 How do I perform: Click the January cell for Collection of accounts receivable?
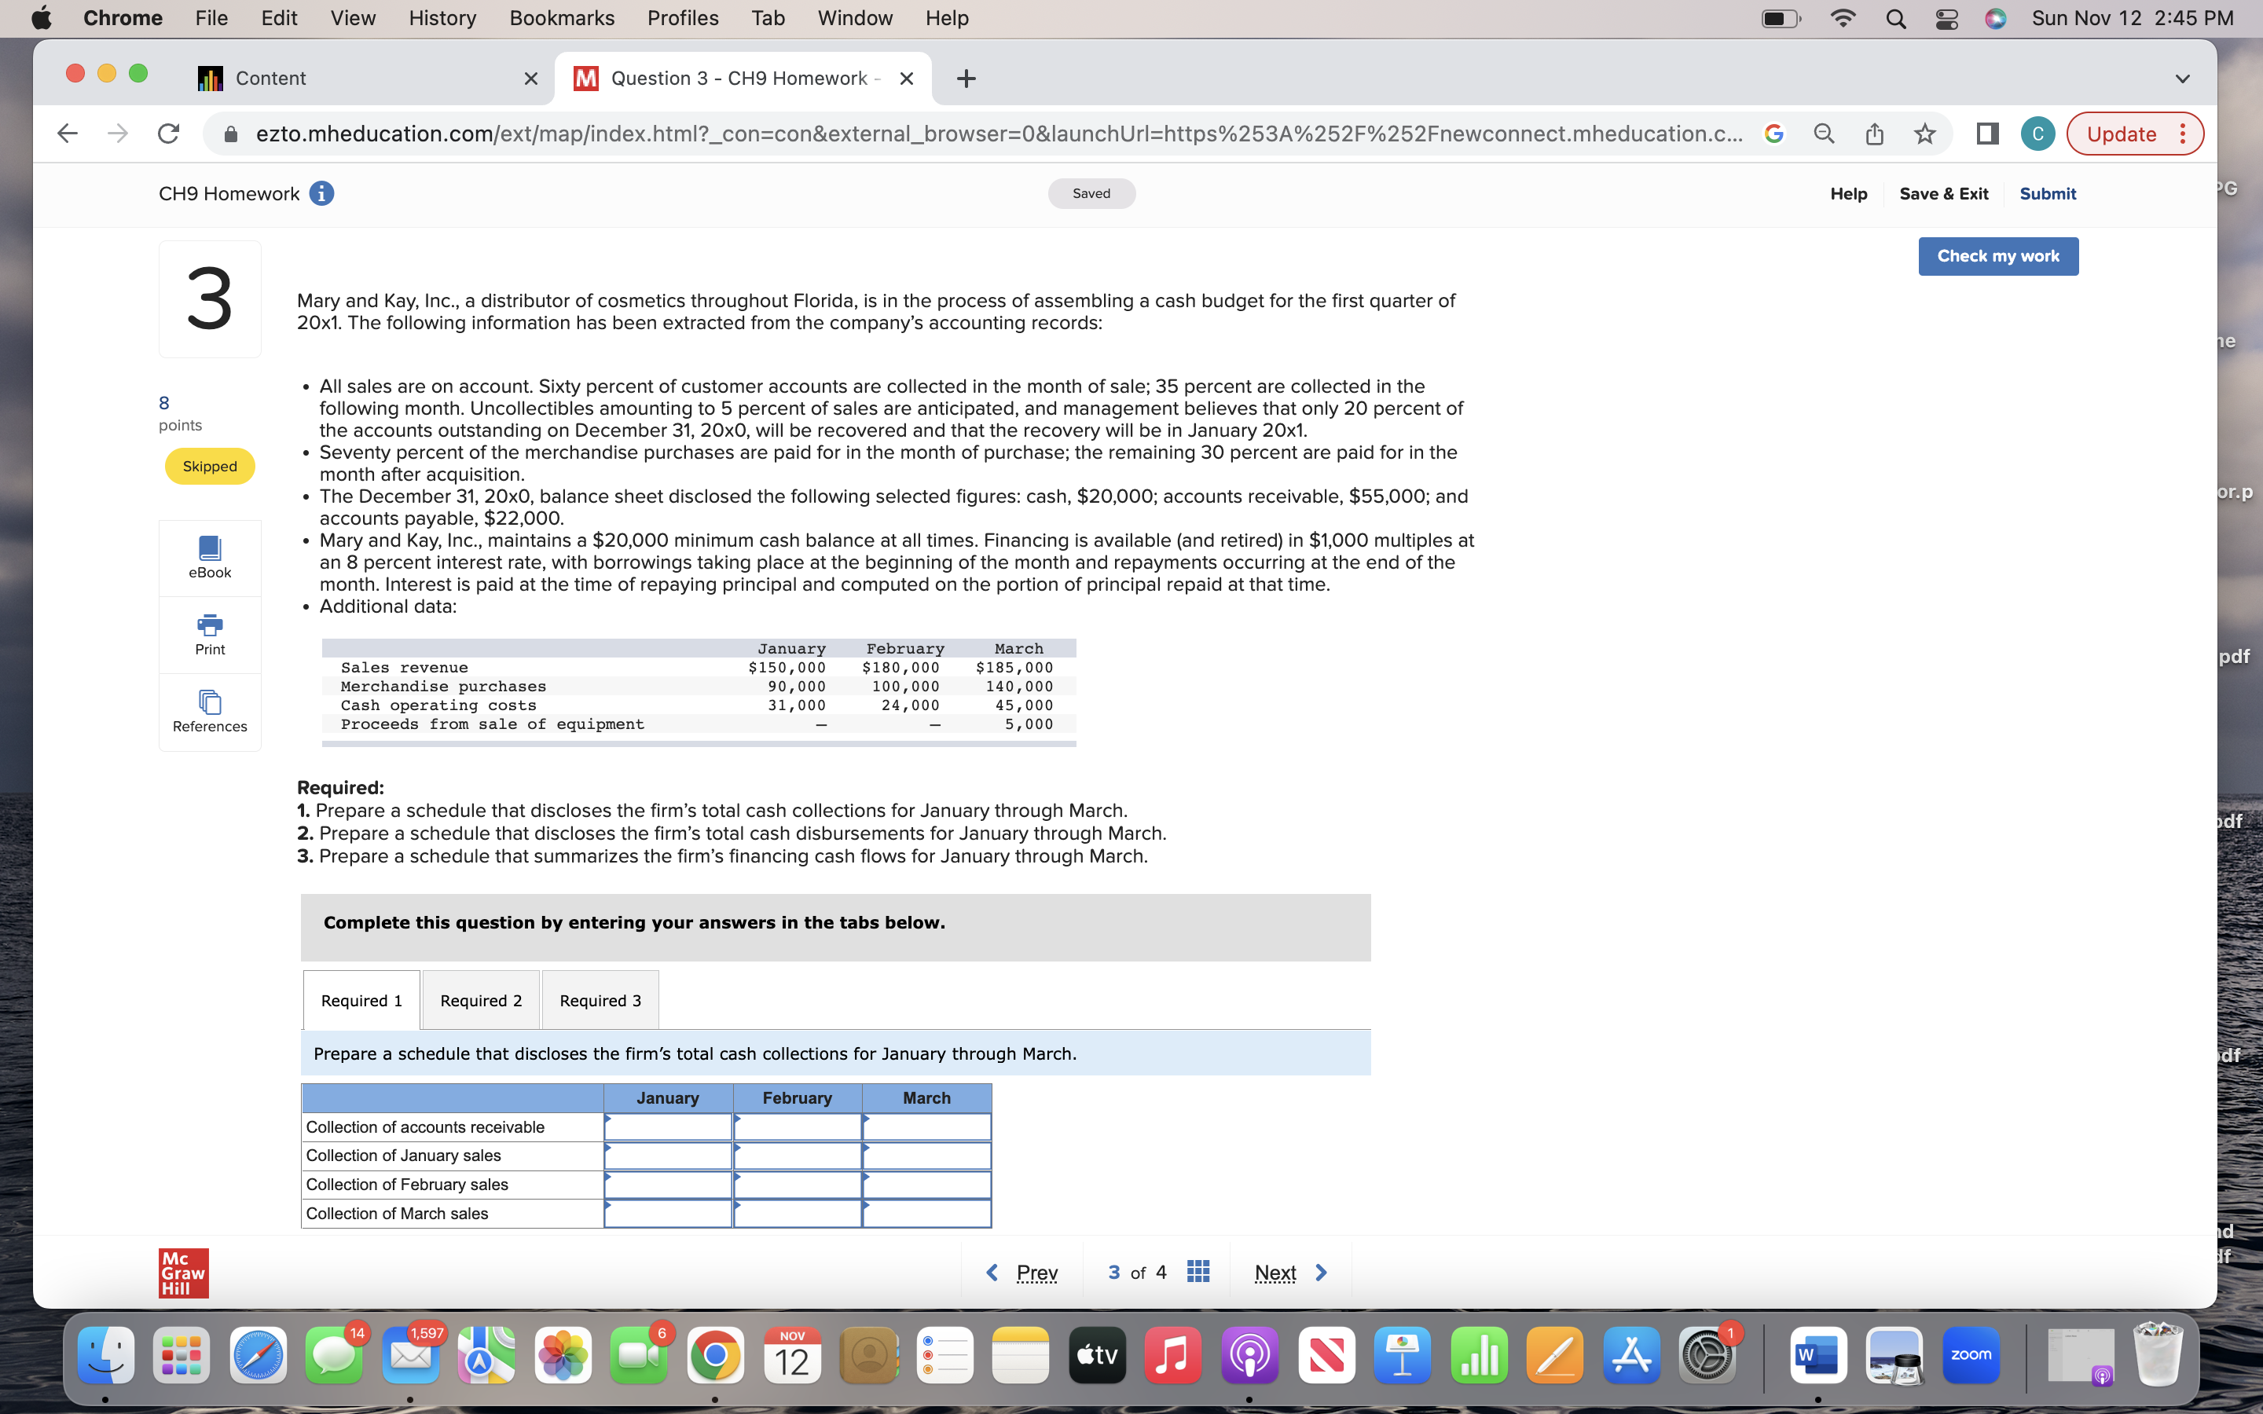point(668,1127)
